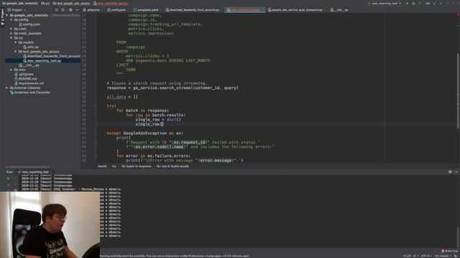Collapse the models folder
This screenshot has width=460, height=258.
(x=16, y=42)
